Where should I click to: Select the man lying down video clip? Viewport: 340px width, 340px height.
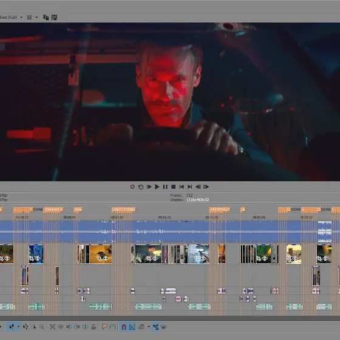click(148, 254)
